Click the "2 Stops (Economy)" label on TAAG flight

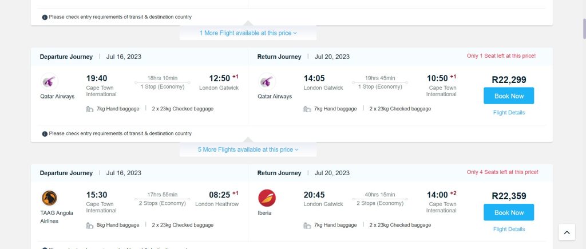(162, 203)
